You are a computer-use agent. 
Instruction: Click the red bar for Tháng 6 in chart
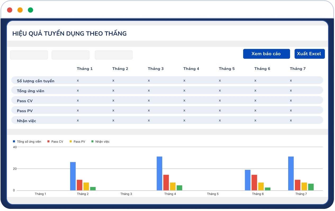(x=254, y=182)
